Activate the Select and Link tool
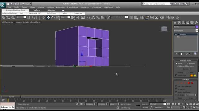This screenshot has width=199, height=111. (x=3, y=18)
